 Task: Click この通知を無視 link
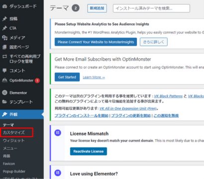[x=166, y=115]
